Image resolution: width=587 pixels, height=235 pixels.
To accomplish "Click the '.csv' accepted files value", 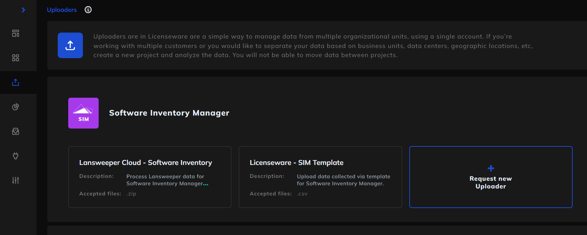I will 302,194.
